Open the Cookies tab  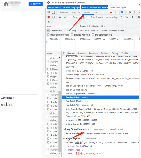(x=125, y=54)
